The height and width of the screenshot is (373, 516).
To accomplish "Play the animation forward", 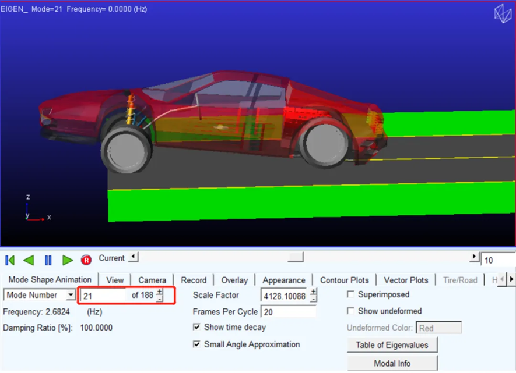I will [68, 260].
